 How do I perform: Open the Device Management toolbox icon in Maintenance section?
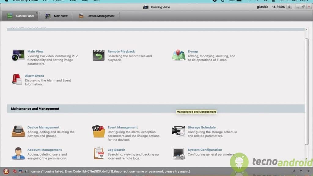click(18, 131)
